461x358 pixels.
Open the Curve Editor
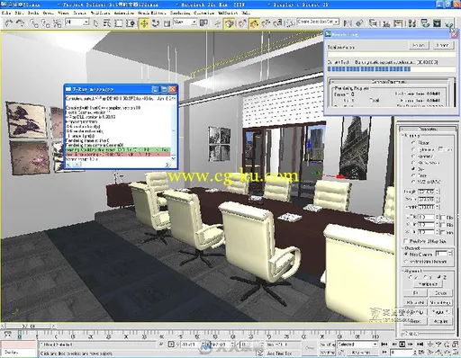(386, 22)
